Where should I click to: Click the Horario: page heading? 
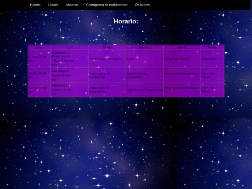point(126,21)
